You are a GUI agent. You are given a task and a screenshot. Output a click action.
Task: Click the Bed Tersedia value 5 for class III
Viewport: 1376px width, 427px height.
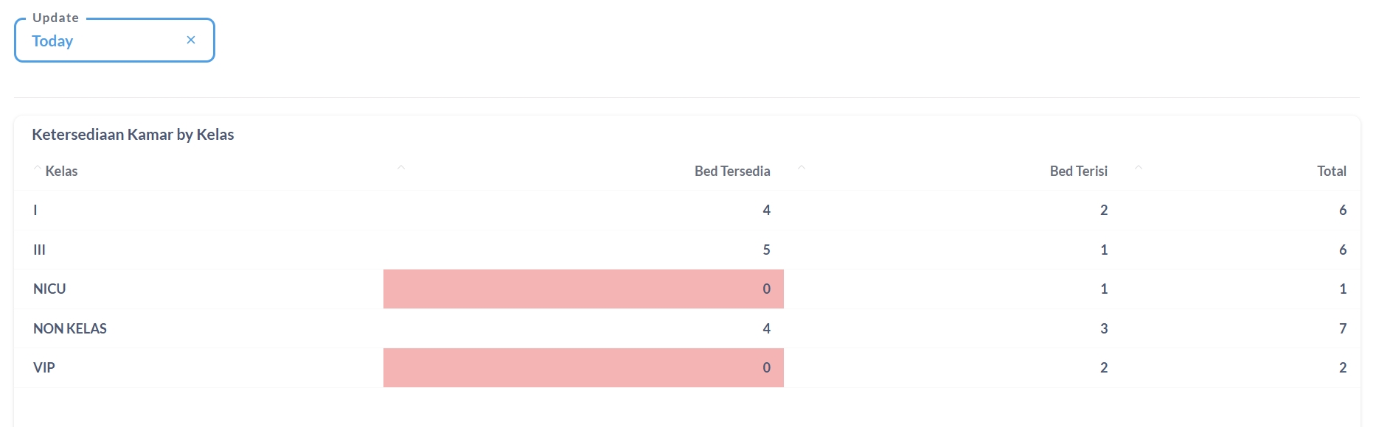766,250
